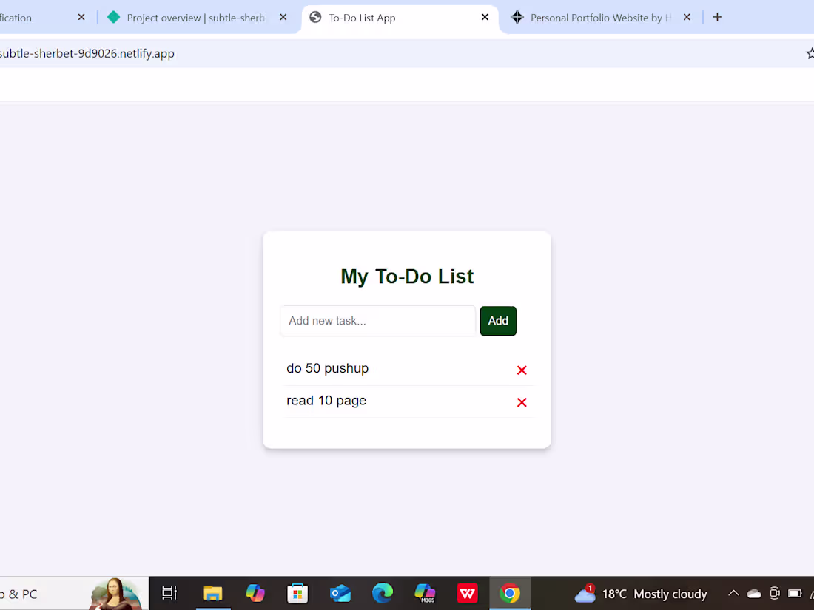Expand the hidden system tray icons

point(733,593)
